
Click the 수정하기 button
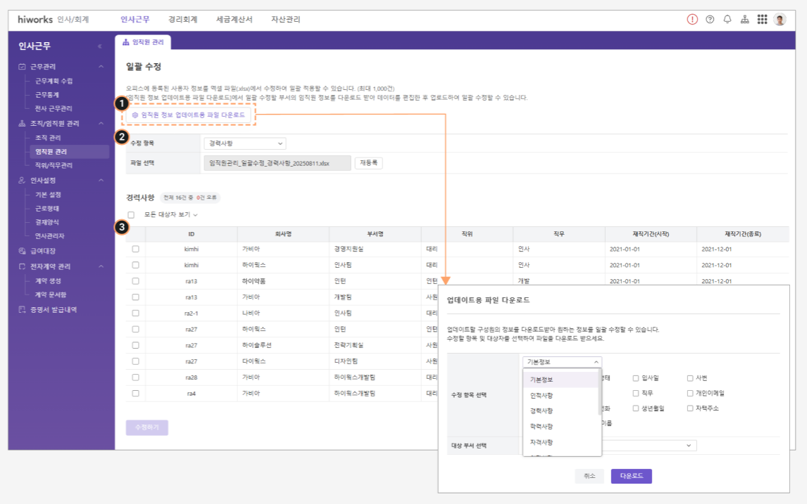(x=146, y=427)
